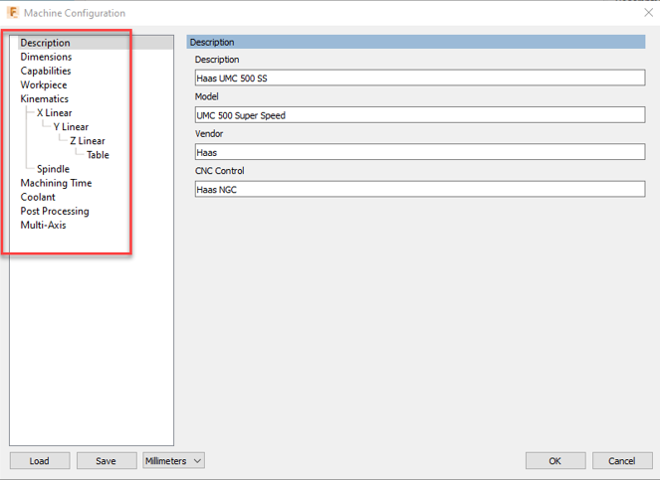Open the Millimeters units dropdown

(x=173, y=461)
